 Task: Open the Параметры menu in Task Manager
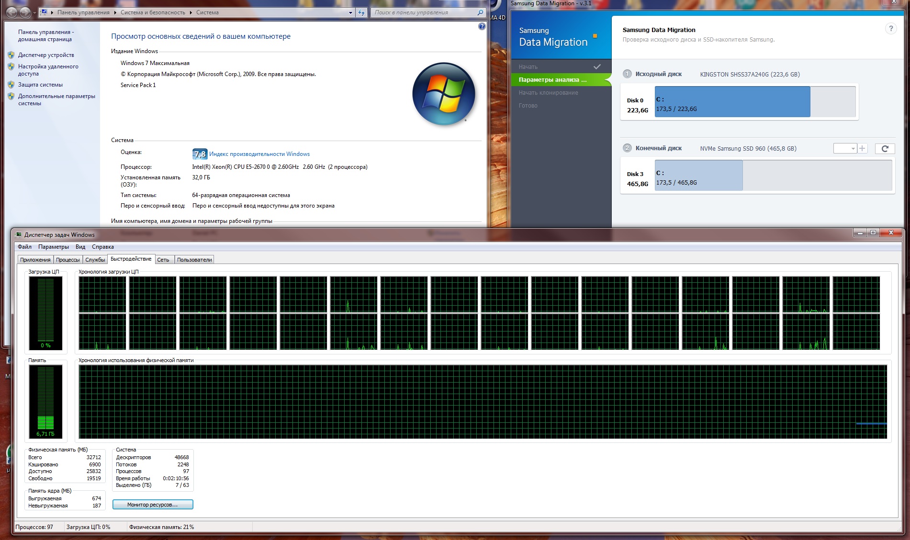pyautogui.click(x=54, y=247)
